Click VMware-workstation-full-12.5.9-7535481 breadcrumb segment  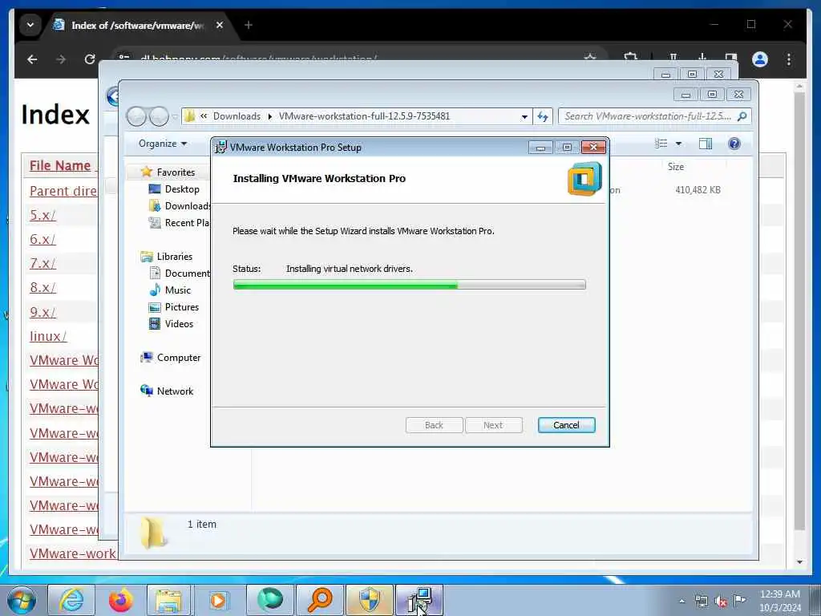pos(364,116)
